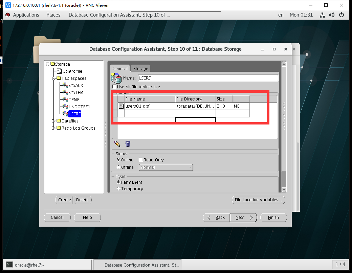
Task: Expand the Datafiles tree node
Action: pyautogui.click(x=53, y=121)
